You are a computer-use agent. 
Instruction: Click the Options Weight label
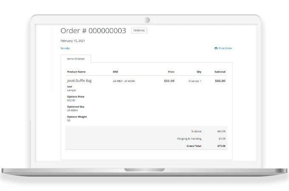pyautogui.click(x=77, y=117)
